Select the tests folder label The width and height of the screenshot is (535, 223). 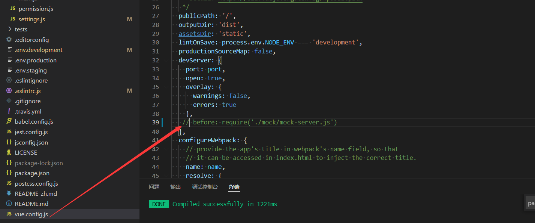(21, 29)
